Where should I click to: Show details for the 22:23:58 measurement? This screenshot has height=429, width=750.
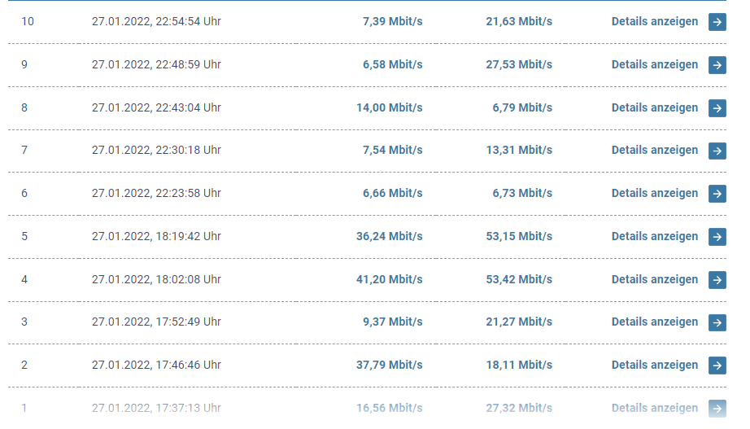tap(654, 193)
